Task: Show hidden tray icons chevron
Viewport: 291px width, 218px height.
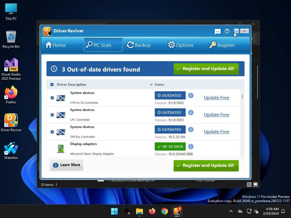Action: (x=231, y=211)
